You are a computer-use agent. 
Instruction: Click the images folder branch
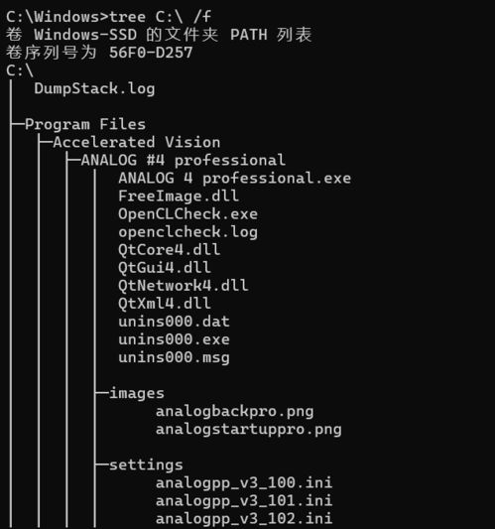(x=137, y=393)
